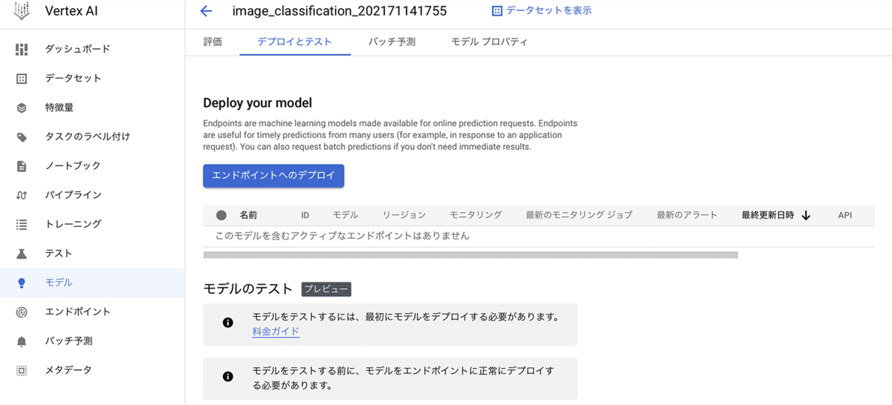Click the ノートブック document icon
Image resolution: width=892 pixels, height=405 pixels.
pyautogui.click(x=22, y=165)
